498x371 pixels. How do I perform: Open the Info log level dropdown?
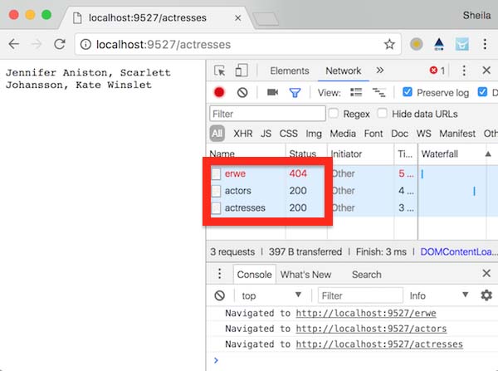[x=439, y=295]
